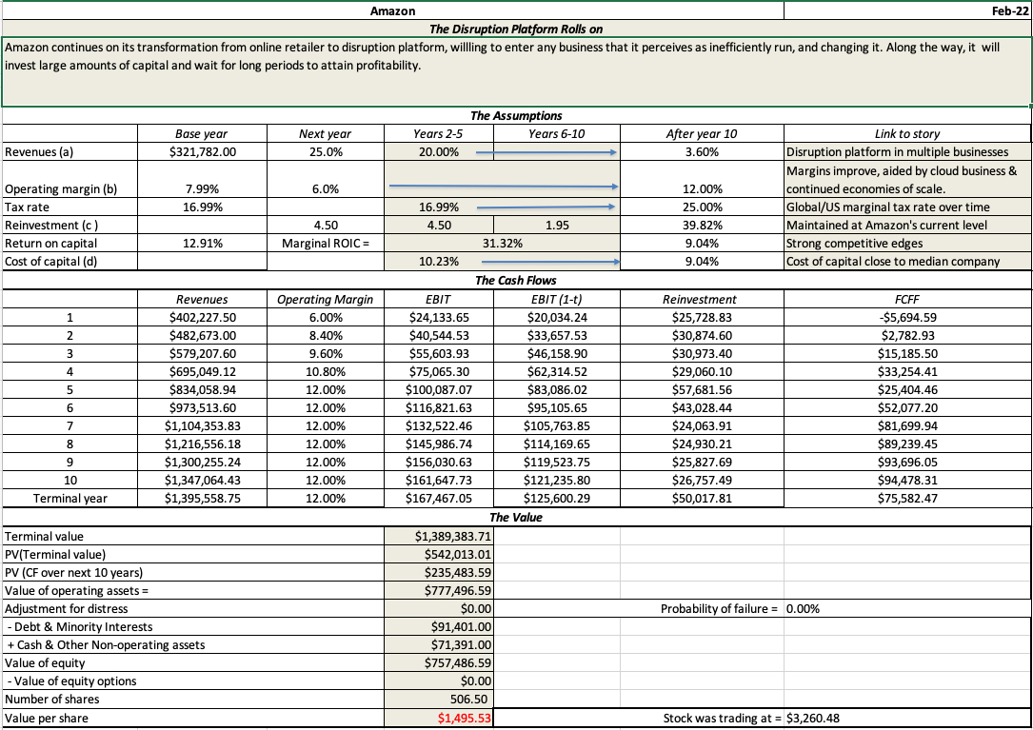
Task: Click the blue arrow in the Tax rate row
Action: click(x=546, y=207)
